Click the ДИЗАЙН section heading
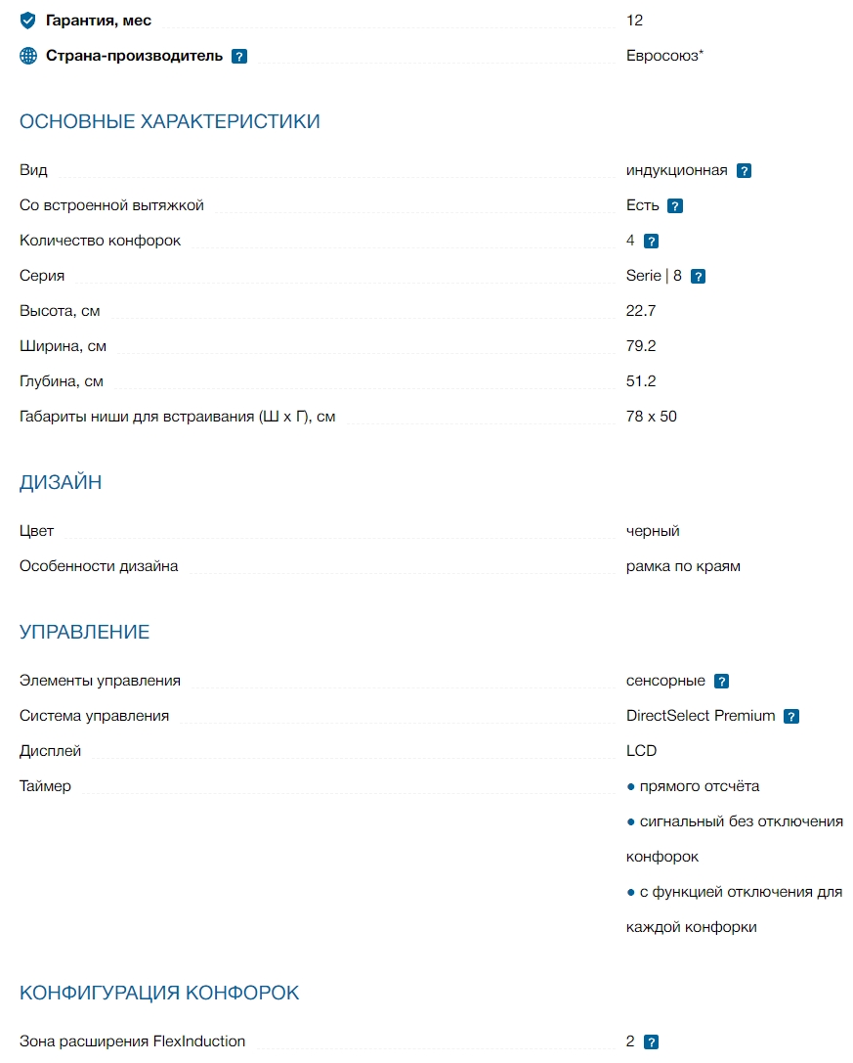 61,482
